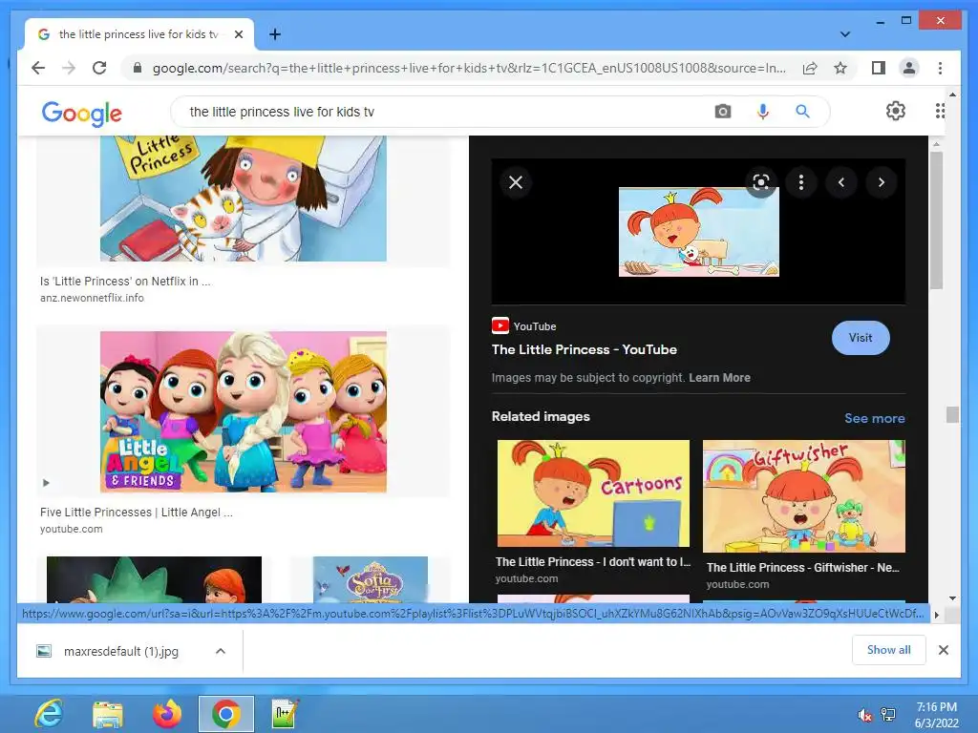Click the network tray icon
This screenshot has height=733, width=978.
(888, 715)
